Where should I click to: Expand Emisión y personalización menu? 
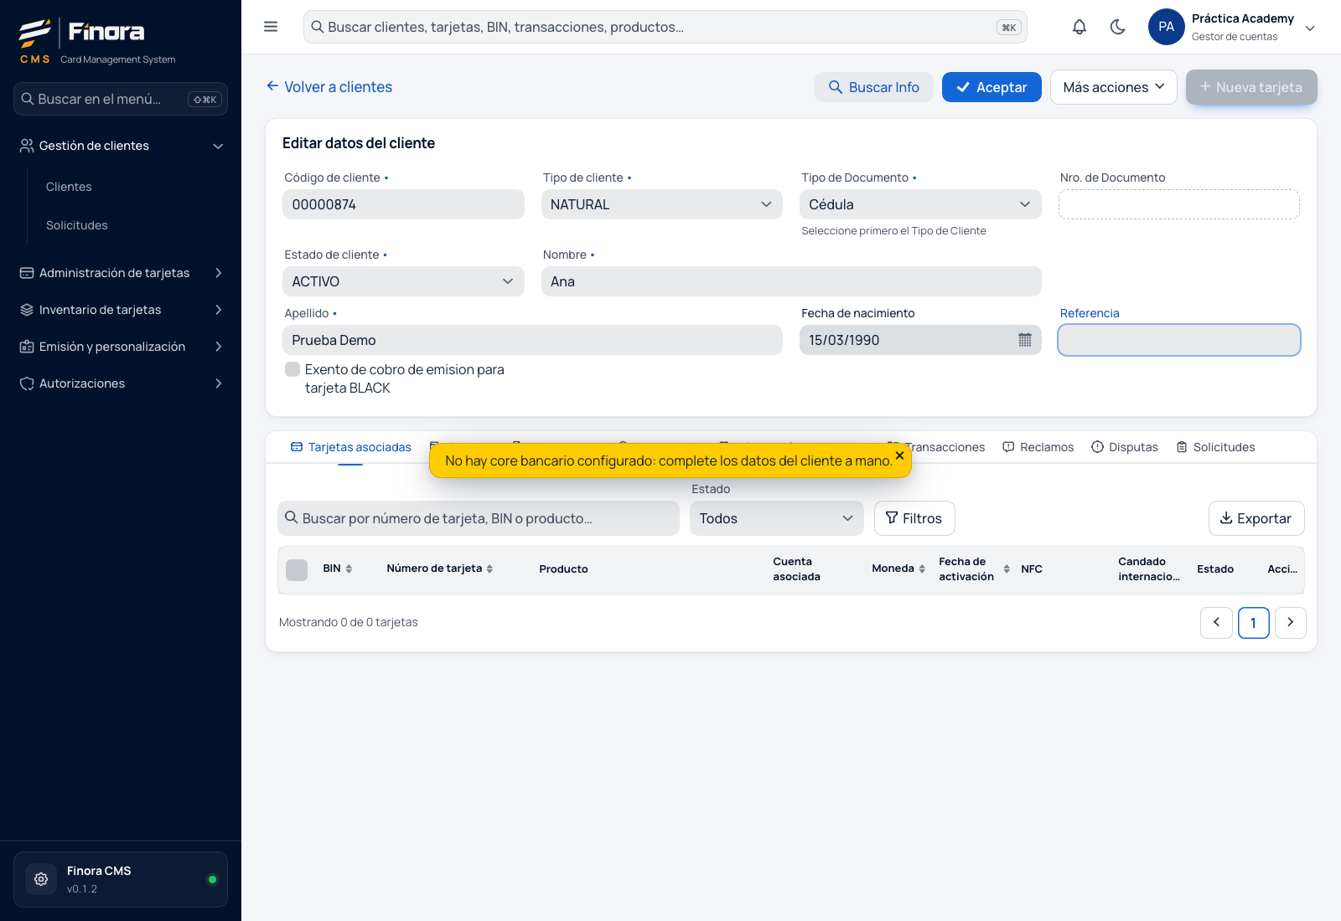121,347
